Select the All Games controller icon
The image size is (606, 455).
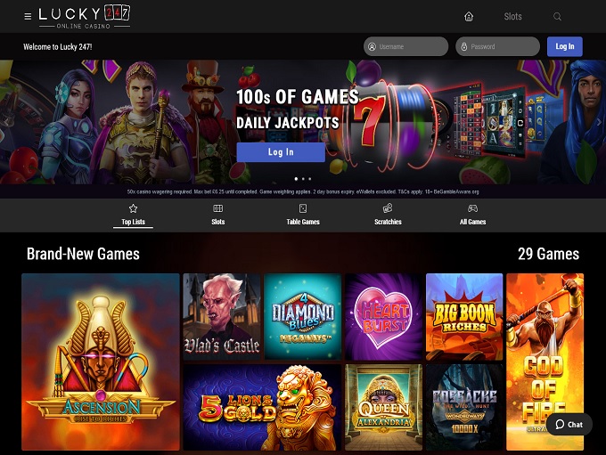coord(472,208)
